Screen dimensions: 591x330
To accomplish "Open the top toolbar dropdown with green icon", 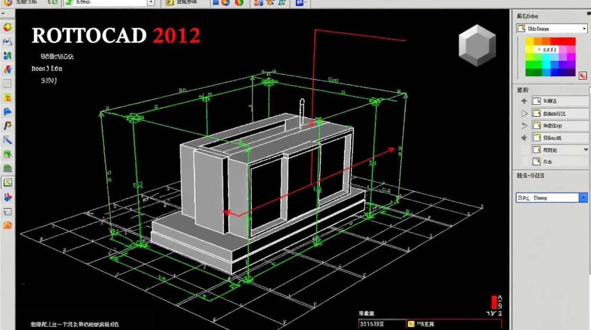I will pos(151,3).
